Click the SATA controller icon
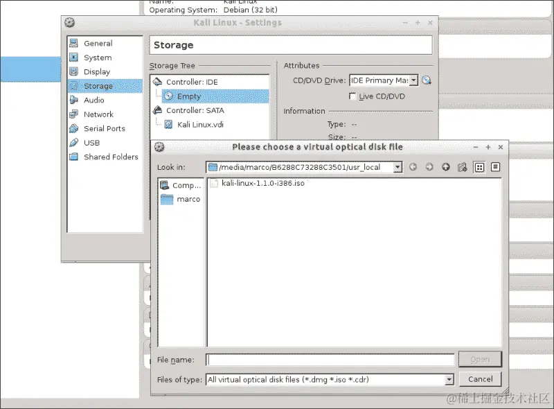Viewport: 554px width, 409px height. (x=158, y=110)
